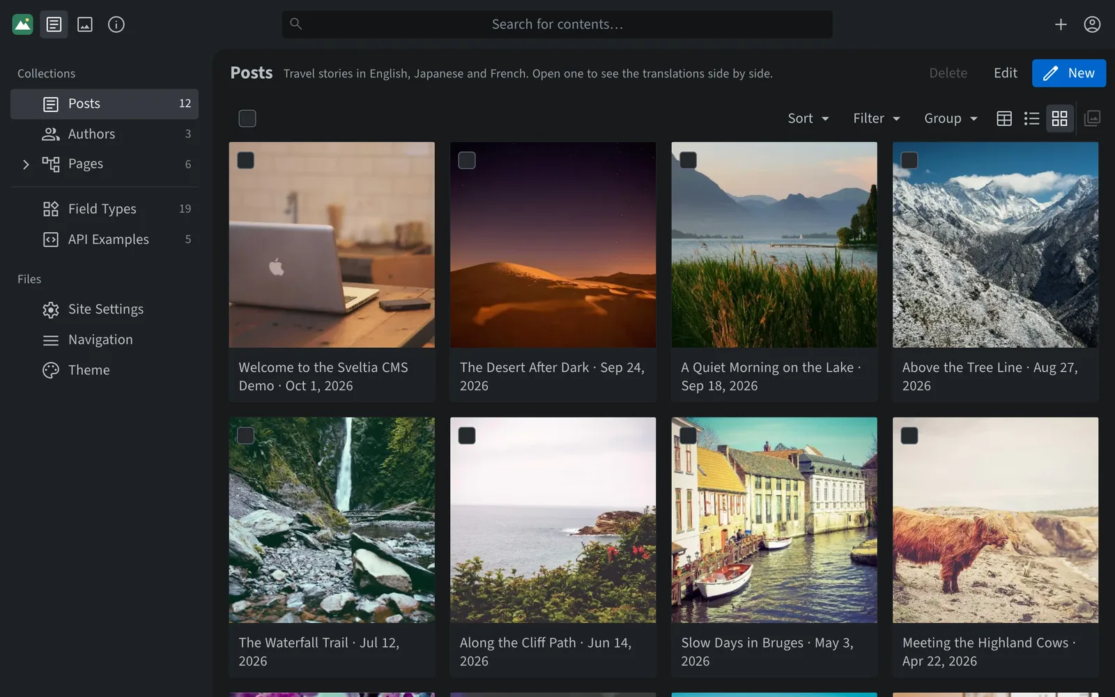Check Along the Cliff Path post checkbox

click(467, 436)
